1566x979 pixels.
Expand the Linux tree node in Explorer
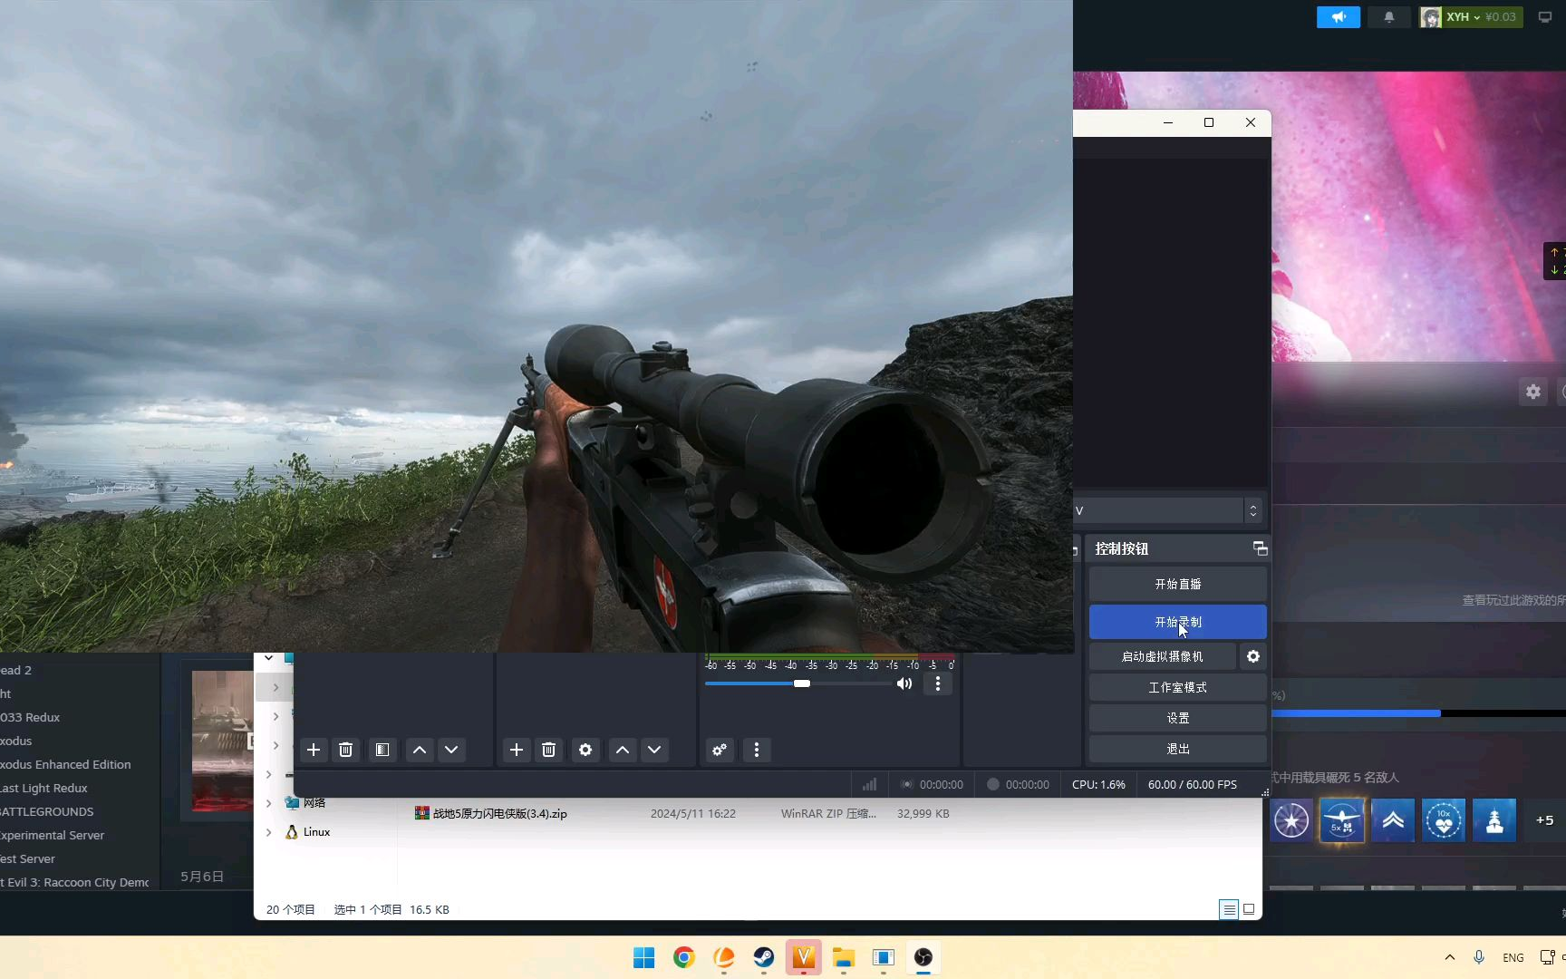(268, 832)
